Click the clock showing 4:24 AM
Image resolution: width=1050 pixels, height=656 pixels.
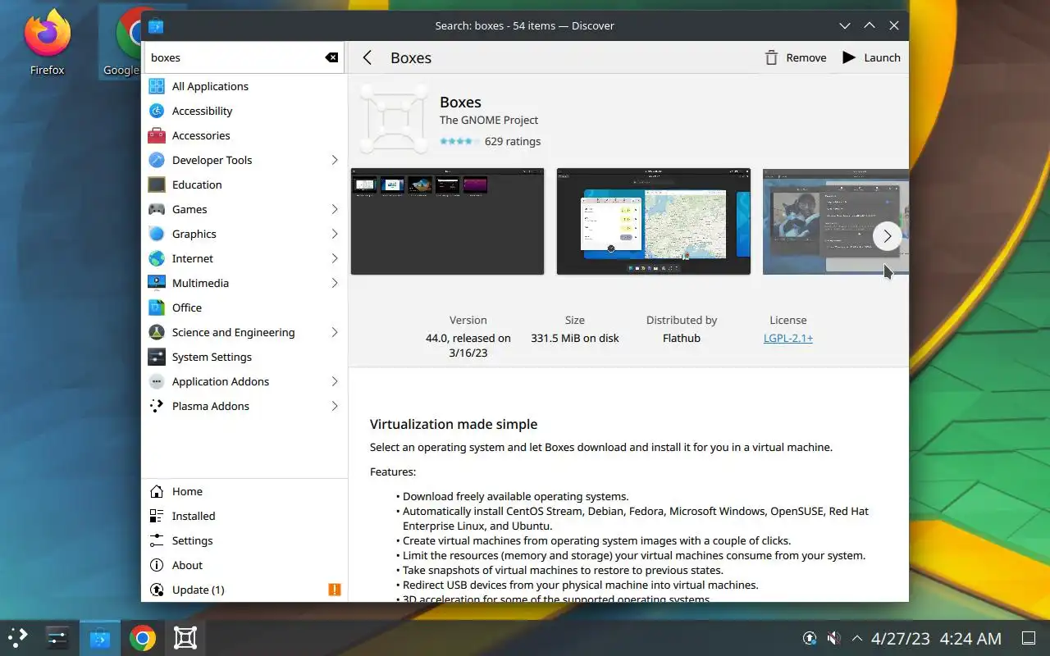click(970, 638)
